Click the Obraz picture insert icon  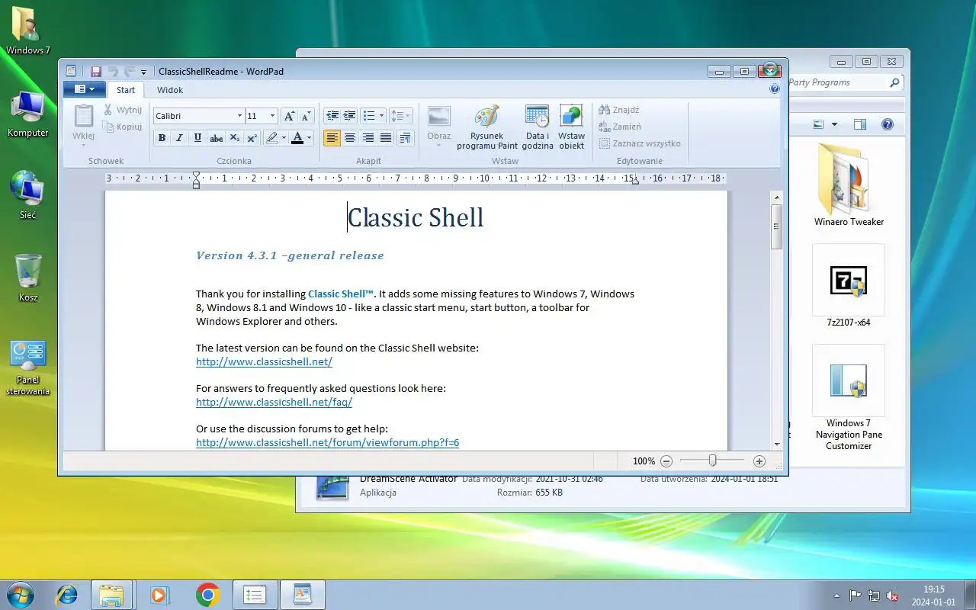click(x=439, y=117)
